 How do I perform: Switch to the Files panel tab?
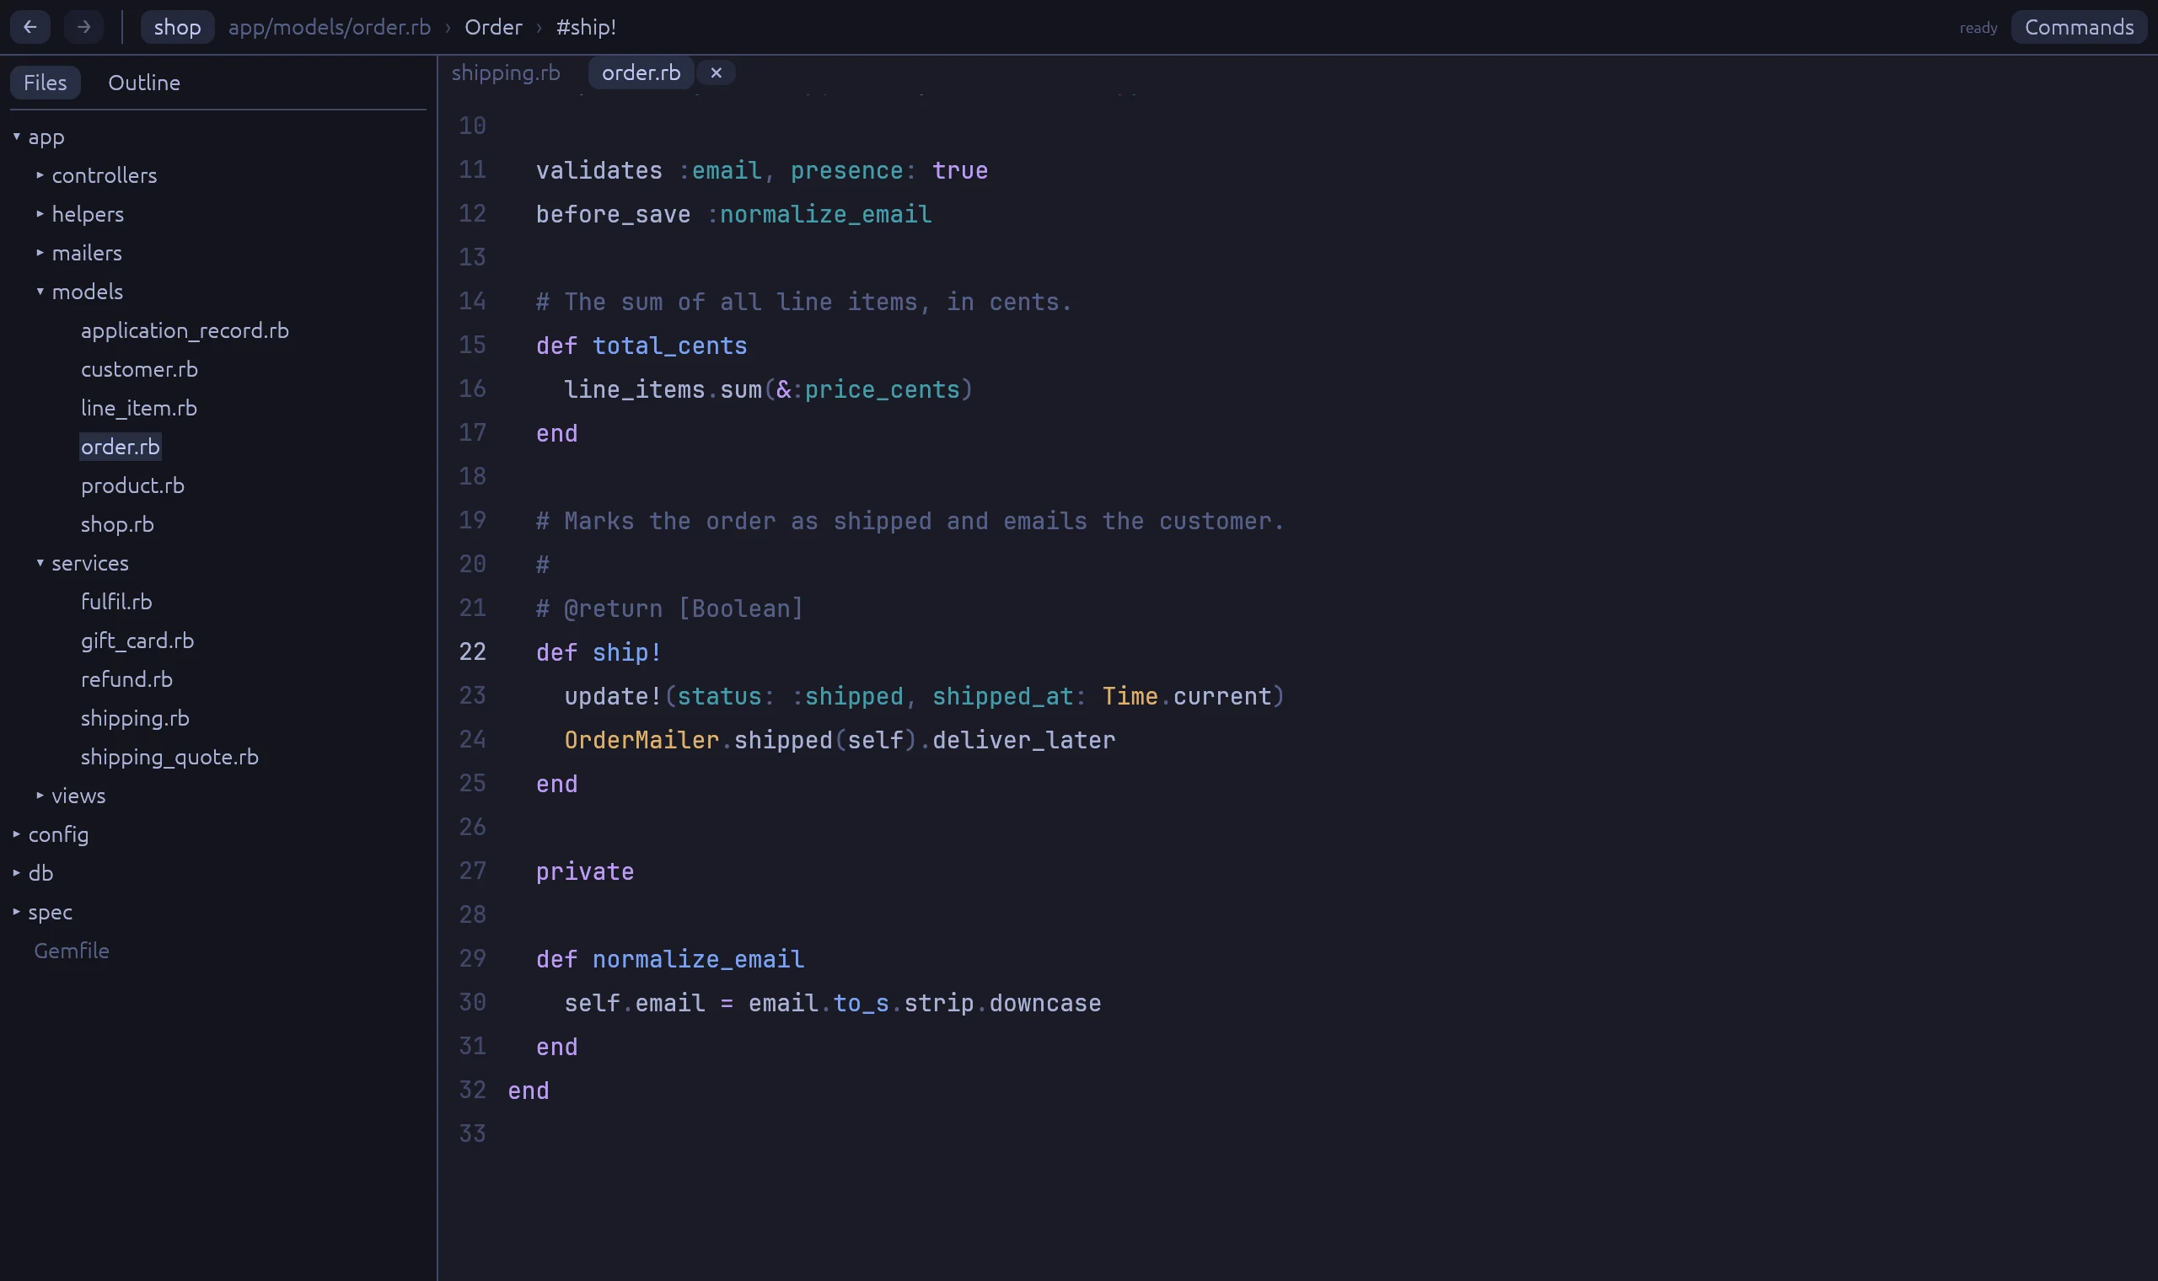click(45, 82)
